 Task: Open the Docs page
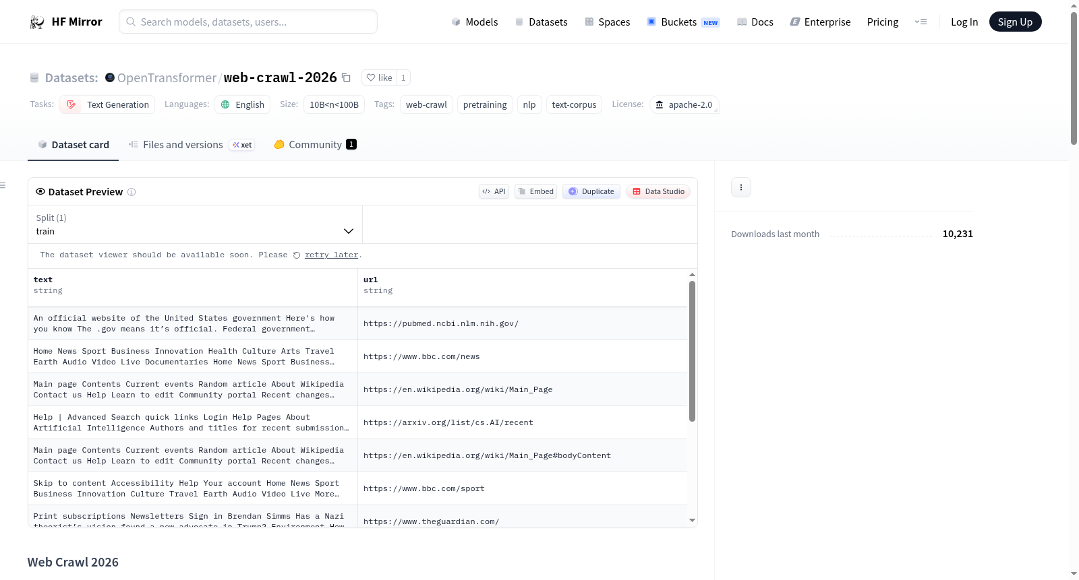point(755,22)
